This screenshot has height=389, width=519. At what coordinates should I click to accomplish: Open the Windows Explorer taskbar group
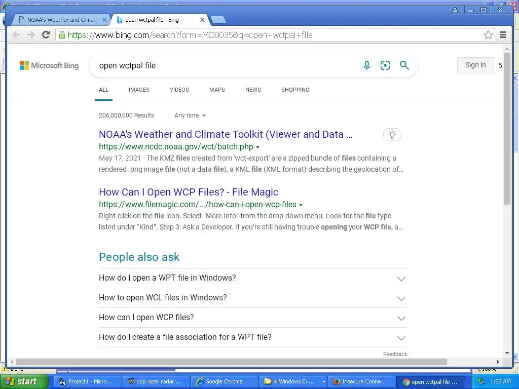pyautogui.click(x=293, y=382)
